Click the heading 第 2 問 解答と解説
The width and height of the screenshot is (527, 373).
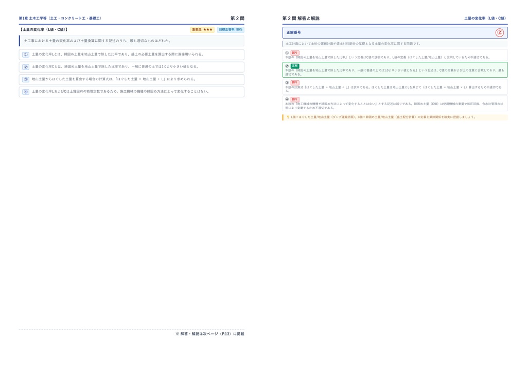[301, 18]
